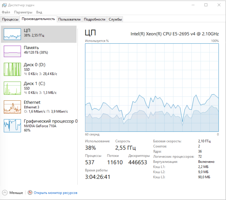Image resolution: width=226 pixels, height=200 pixels.
Task: Select the Графический процессор 0 mini graph thumbnail
Action: [12, 126]
